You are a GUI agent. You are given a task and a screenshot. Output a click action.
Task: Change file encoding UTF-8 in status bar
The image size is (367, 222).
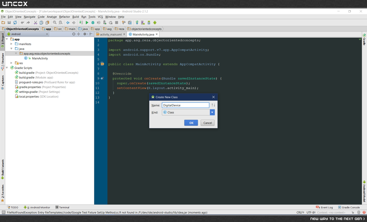point(311,213)
